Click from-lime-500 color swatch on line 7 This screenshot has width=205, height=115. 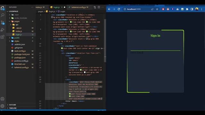(x=71, y=22)
